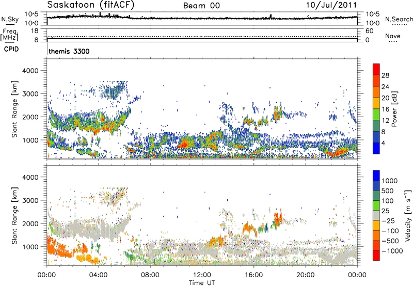Click the 16 tick on Power colorbar
The height and width of the screenshot is (286, 413).
pyautogui.click(x=385, y=109)
